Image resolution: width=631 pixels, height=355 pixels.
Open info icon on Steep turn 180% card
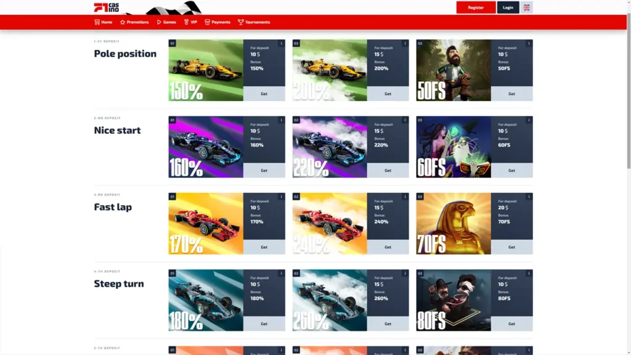pyautogui.click(x=281, y=273)
